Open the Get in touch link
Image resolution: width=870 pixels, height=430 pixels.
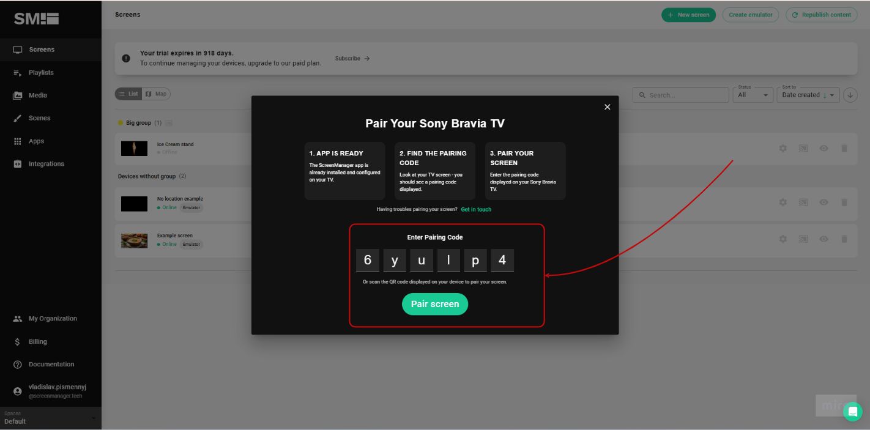(x=476, y=209)
